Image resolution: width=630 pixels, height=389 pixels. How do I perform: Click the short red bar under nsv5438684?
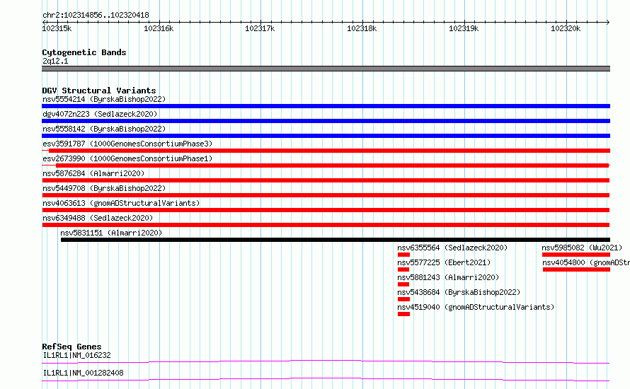click(x=403, y=299)
